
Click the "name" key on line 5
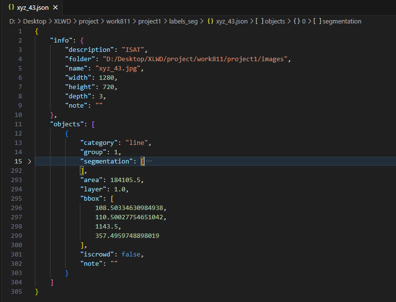[76, 69]
